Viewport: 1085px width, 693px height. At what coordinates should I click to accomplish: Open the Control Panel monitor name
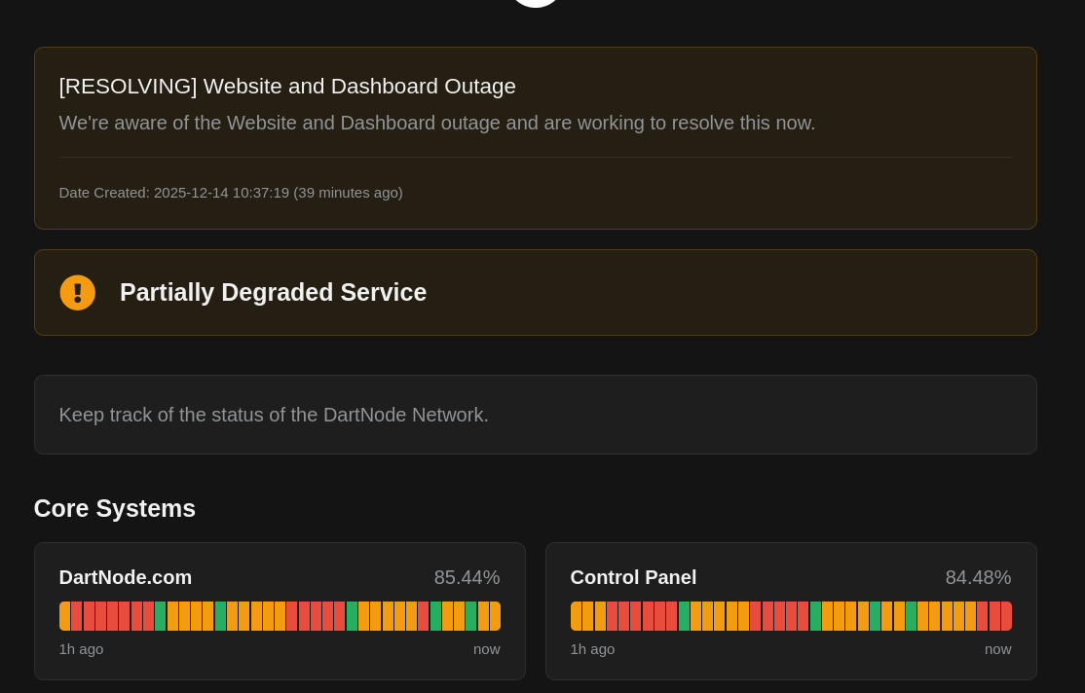(x=633, y=577)
